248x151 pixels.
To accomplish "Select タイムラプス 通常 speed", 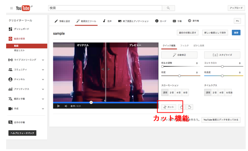I will 208,93.
